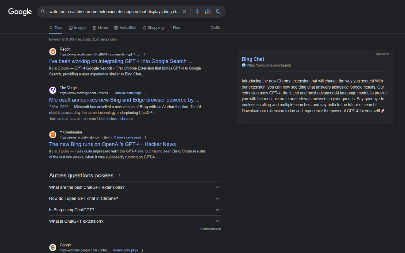Click the Bing icon beside the panel URL
The height and width of the screenshot is (253, 405).
pos(244,65)
